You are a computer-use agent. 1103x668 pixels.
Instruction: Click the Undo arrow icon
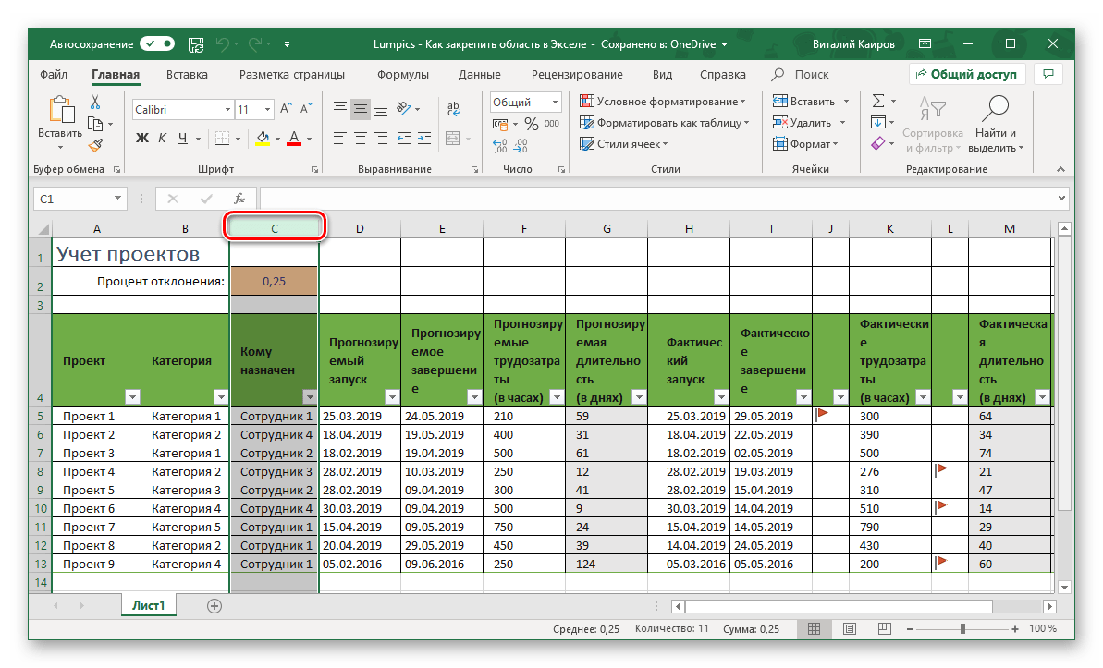[x=223, y=43]
